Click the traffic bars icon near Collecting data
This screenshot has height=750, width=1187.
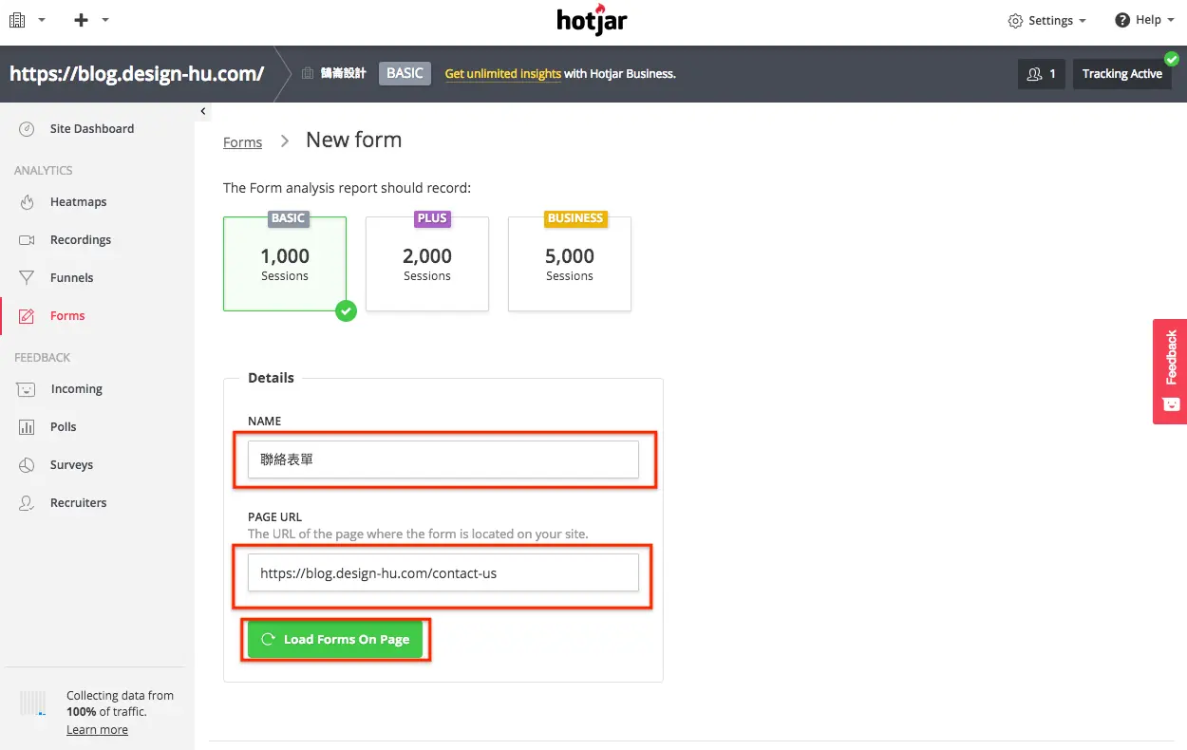point(33,703)
